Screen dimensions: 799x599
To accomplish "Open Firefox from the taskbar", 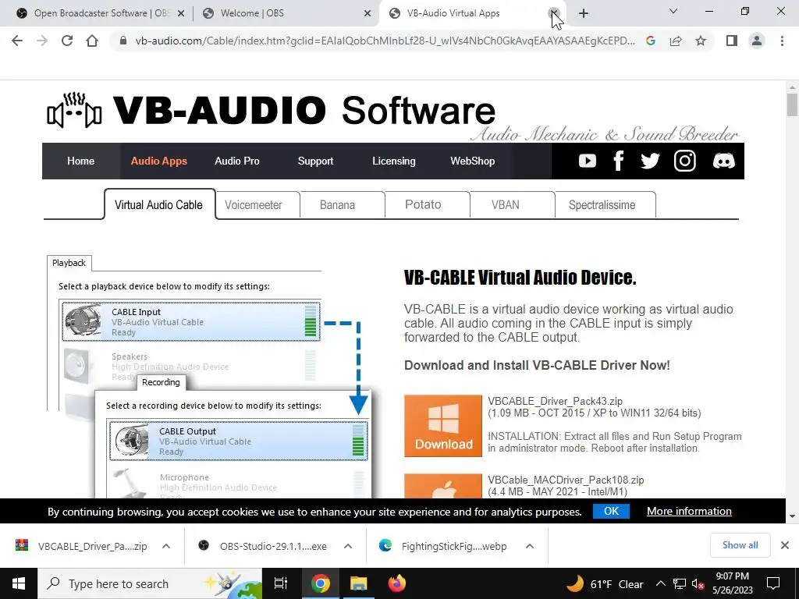I will coord(397,583).
